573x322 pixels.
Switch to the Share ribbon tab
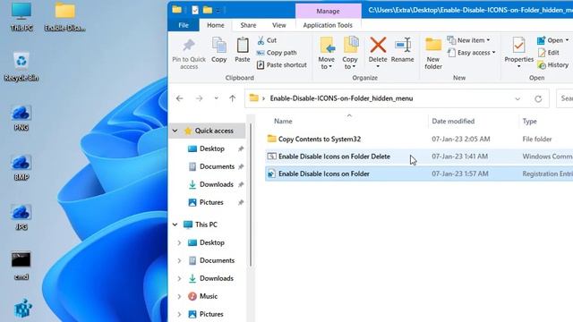[x=248, y=25]
